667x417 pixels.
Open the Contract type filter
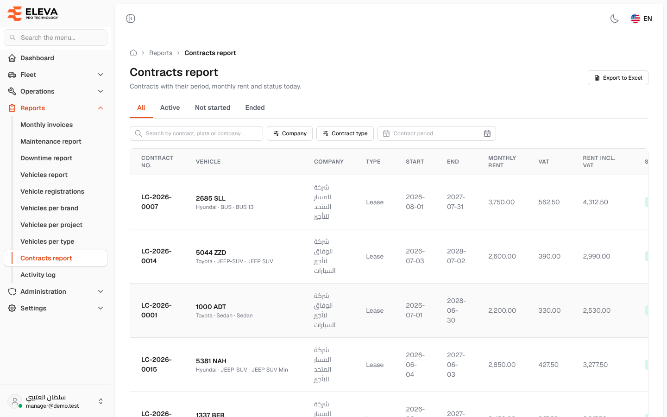345,133
